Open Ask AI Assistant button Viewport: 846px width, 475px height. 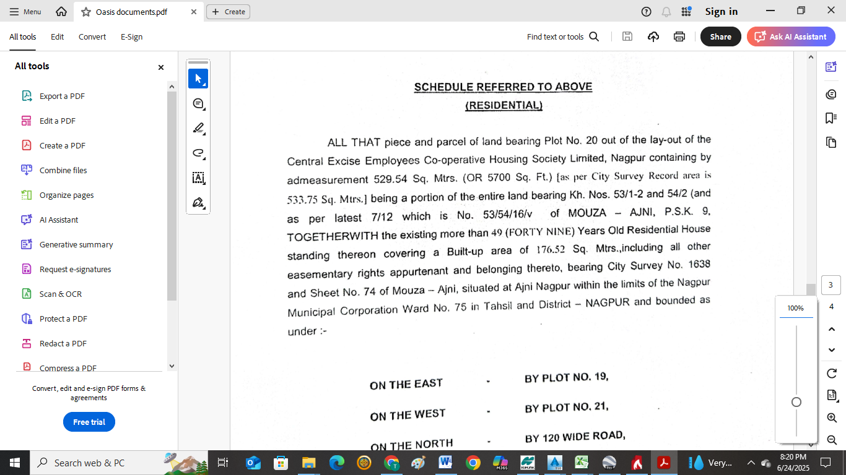[x=791, y=36]
